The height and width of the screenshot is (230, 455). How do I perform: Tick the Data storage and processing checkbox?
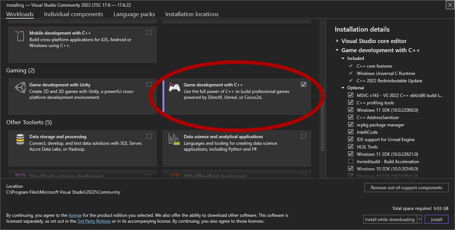[149, 136]
